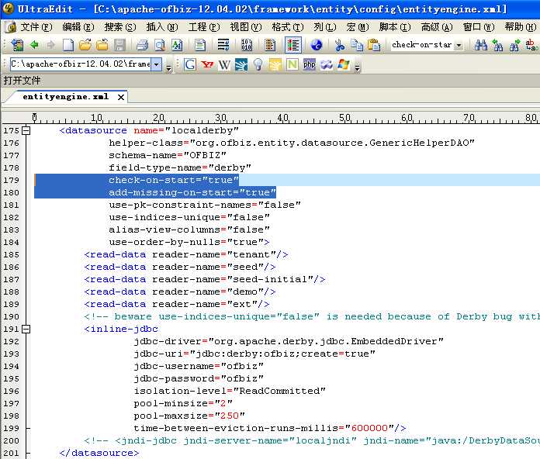Expand web search toolbar options chevron
Image resolution: width=540 pixels, height=459 pixels.
(357, 67)
